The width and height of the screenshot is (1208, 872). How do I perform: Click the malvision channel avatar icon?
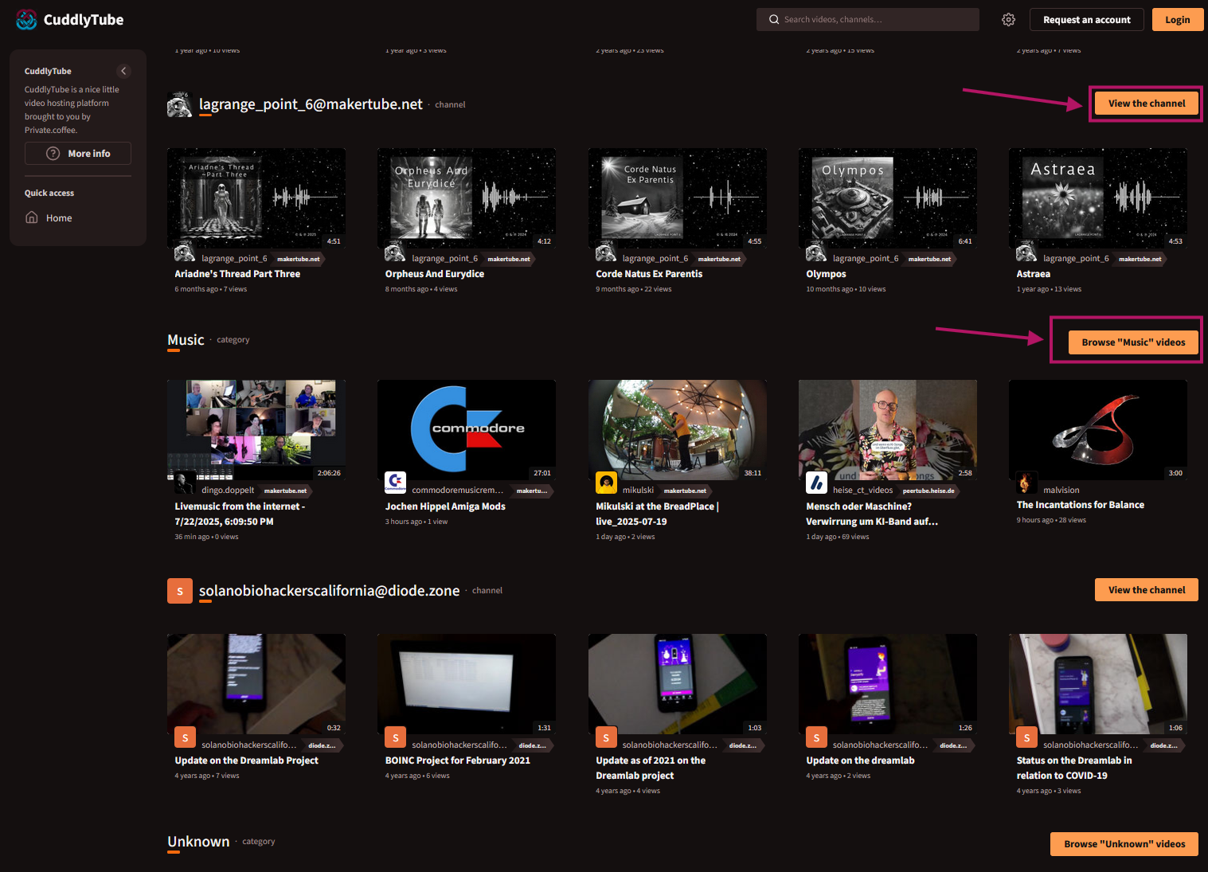1026,483
